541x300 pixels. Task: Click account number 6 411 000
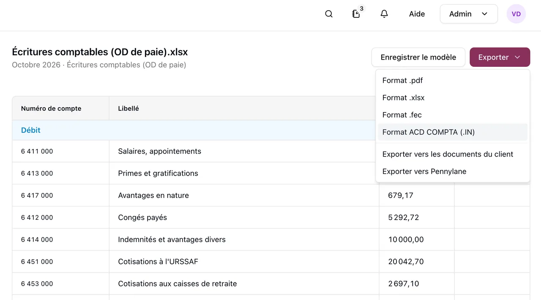click(37, 151)
